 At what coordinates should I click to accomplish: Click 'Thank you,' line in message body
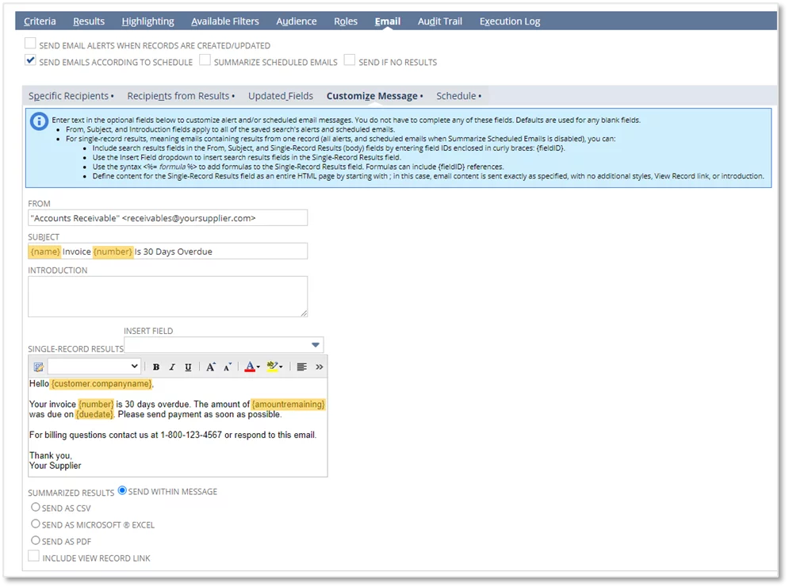[50, 455]
